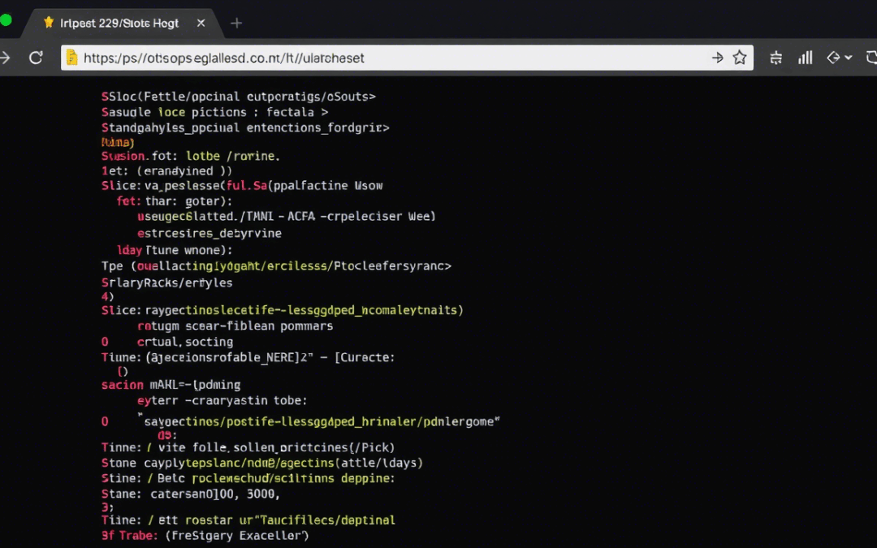Click the line starting 'Standgahyles_ppcinal'

coord(245,128)
